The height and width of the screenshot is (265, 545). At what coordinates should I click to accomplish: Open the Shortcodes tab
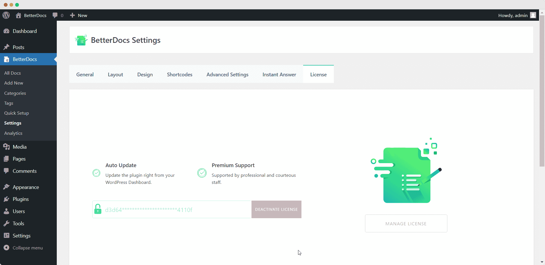point(180,74)
